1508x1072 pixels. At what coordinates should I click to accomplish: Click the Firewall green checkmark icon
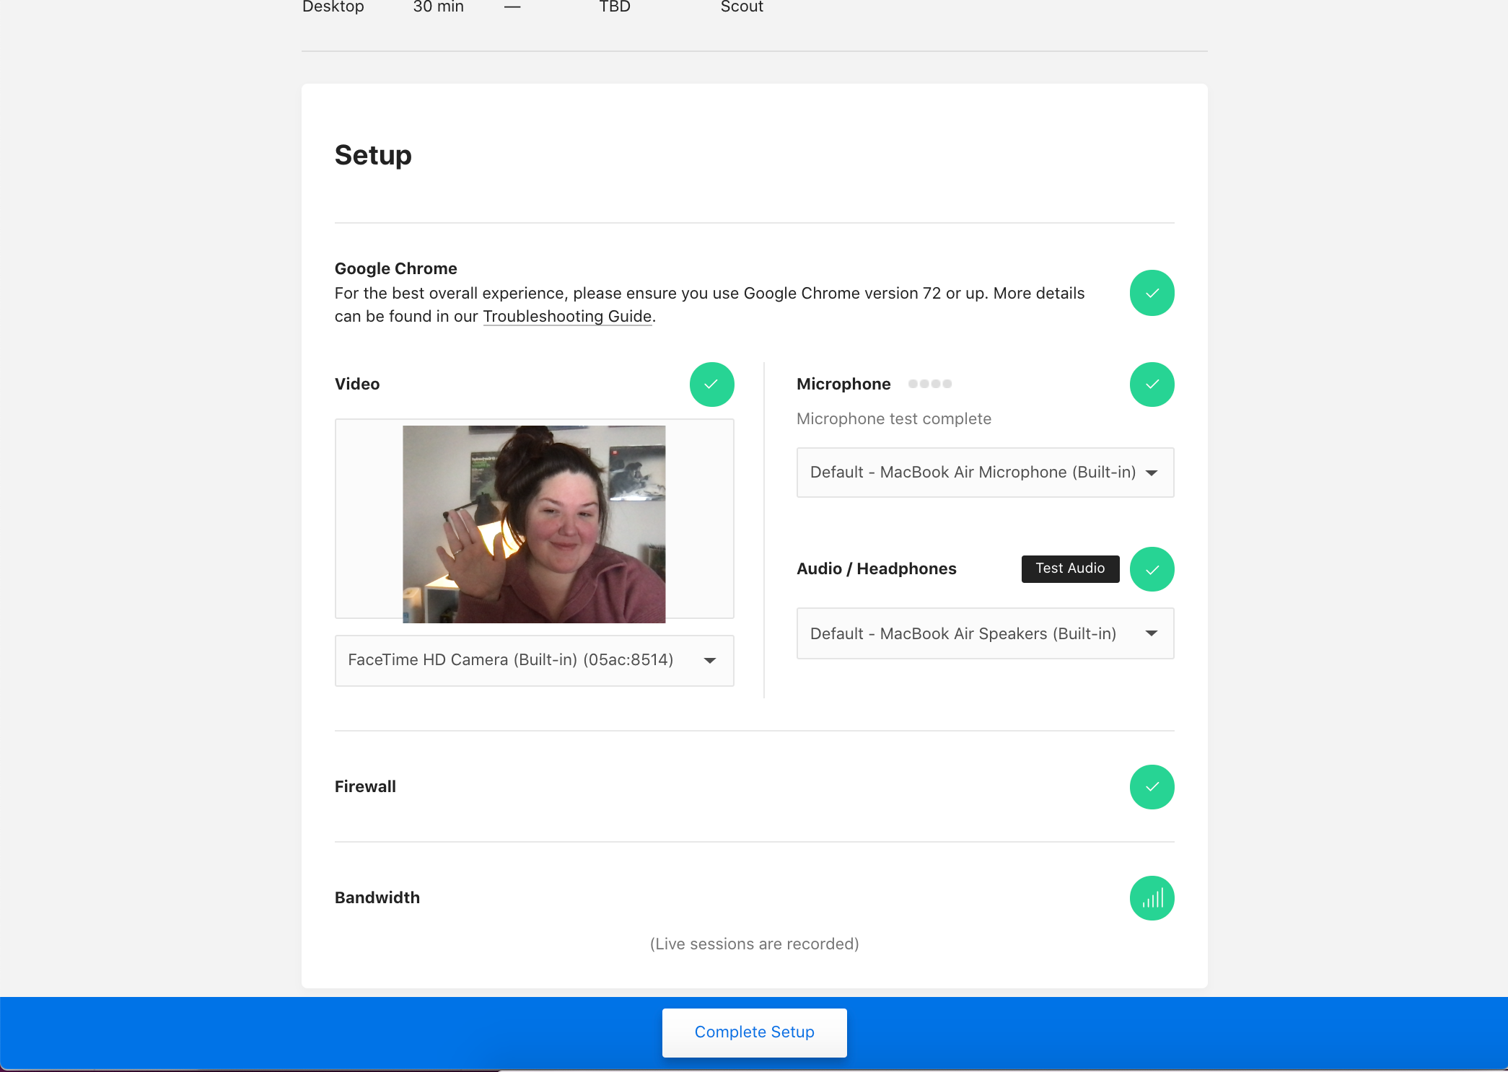(1152, 787)
